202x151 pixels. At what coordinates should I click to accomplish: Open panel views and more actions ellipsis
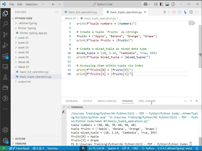coord(185,101)
